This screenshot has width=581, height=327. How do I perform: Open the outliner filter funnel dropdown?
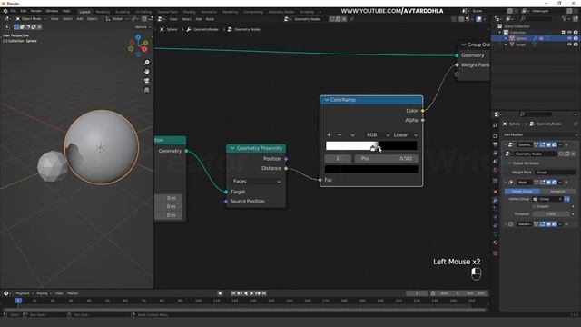(566, 18)
